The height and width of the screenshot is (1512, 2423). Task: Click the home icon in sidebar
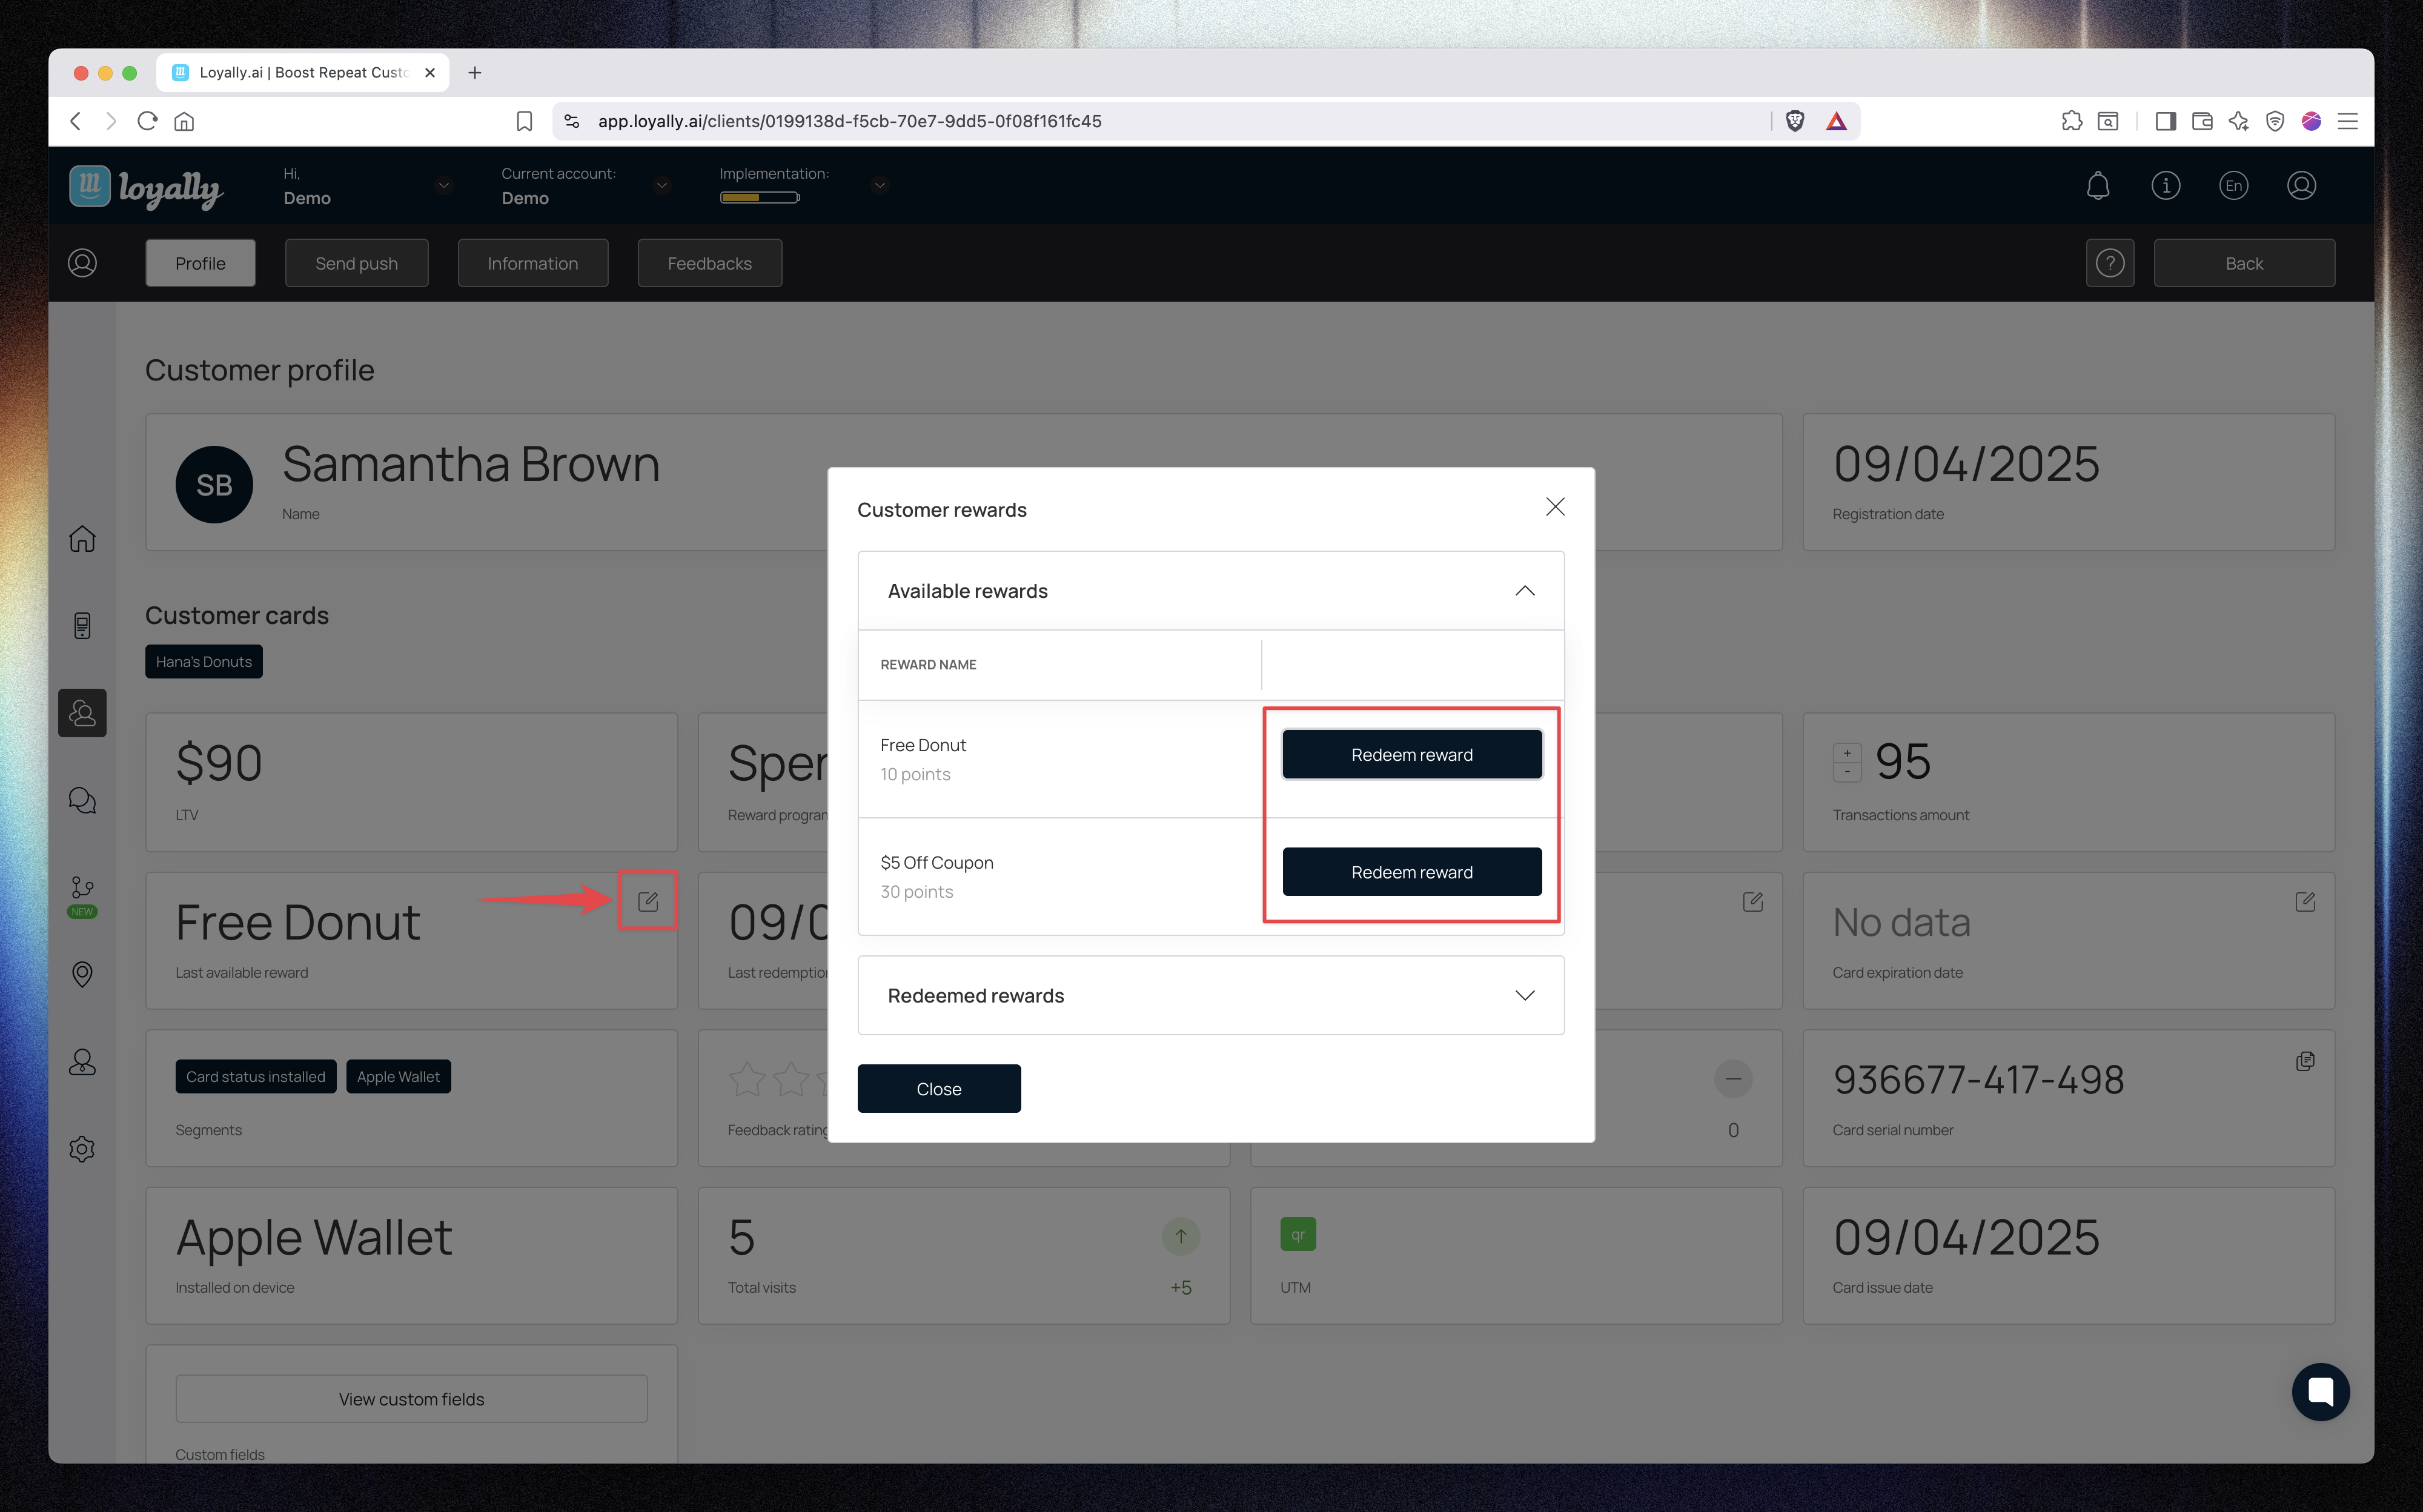82,539
